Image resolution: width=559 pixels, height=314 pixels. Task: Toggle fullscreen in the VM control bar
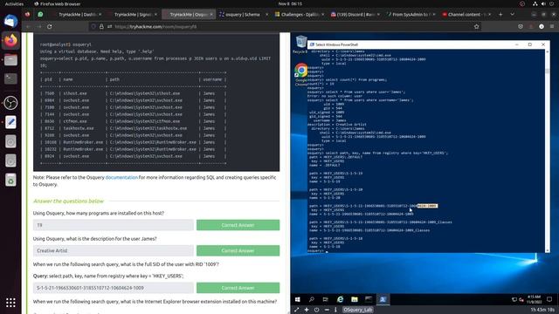pos(296,310)
